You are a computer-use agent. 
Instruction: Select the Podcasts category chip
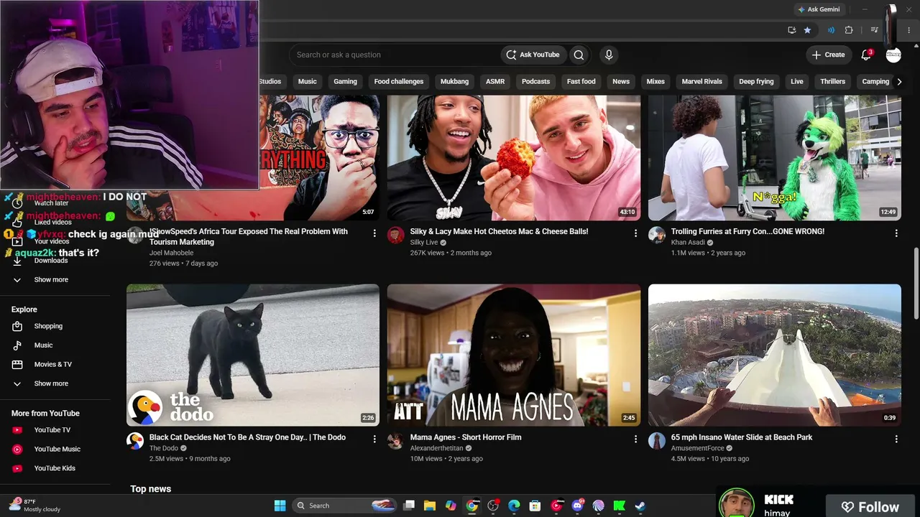pos(535,81)
